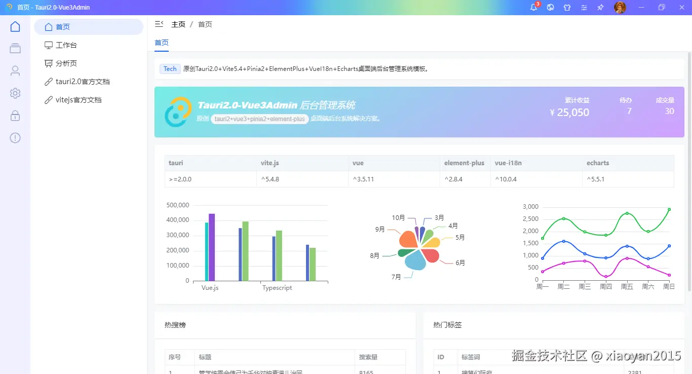Open theme skin settings via the t-shirt icon

(567, 8)
